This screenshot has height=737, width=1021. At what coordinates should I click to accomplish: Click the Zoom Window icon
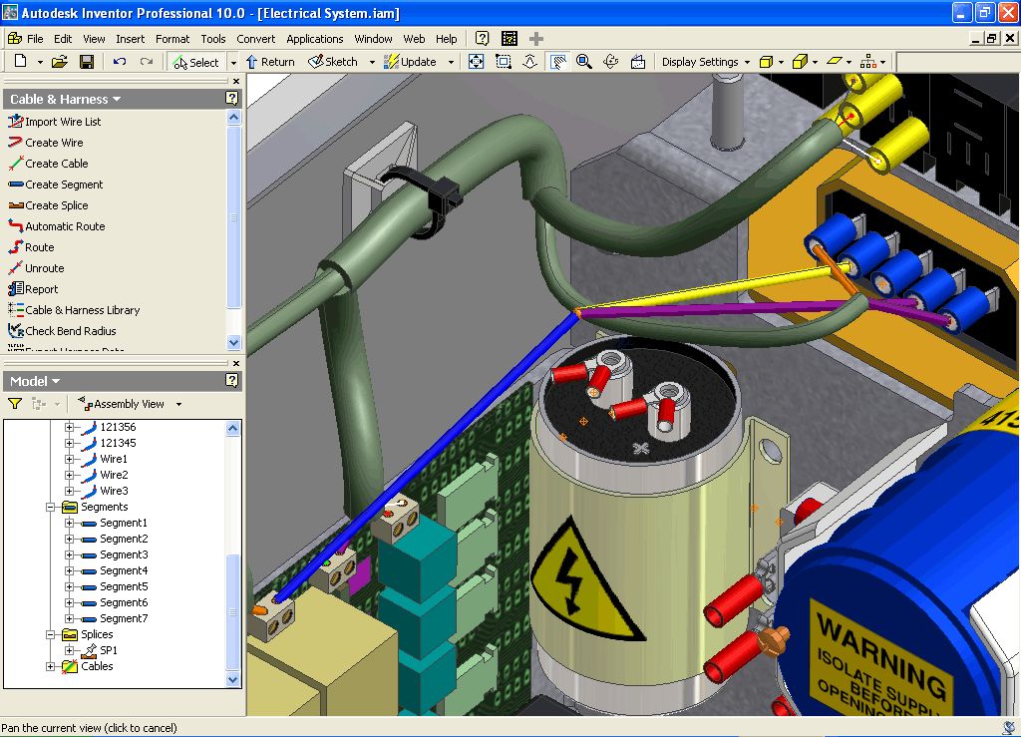click(504, 61)
